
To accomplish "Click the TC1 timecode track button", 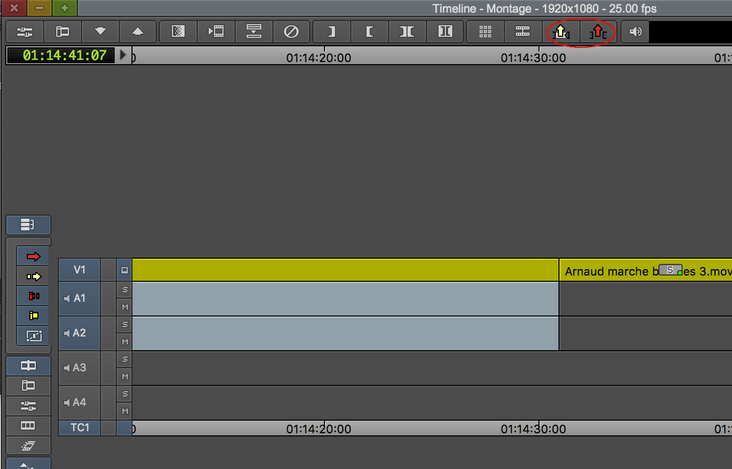I will [80, 427].
